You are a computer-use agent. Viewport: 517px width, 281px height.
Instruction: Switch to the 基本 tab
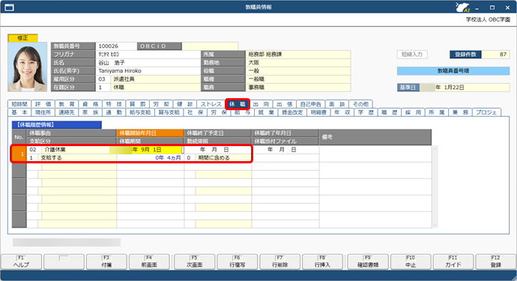point(19,112)
